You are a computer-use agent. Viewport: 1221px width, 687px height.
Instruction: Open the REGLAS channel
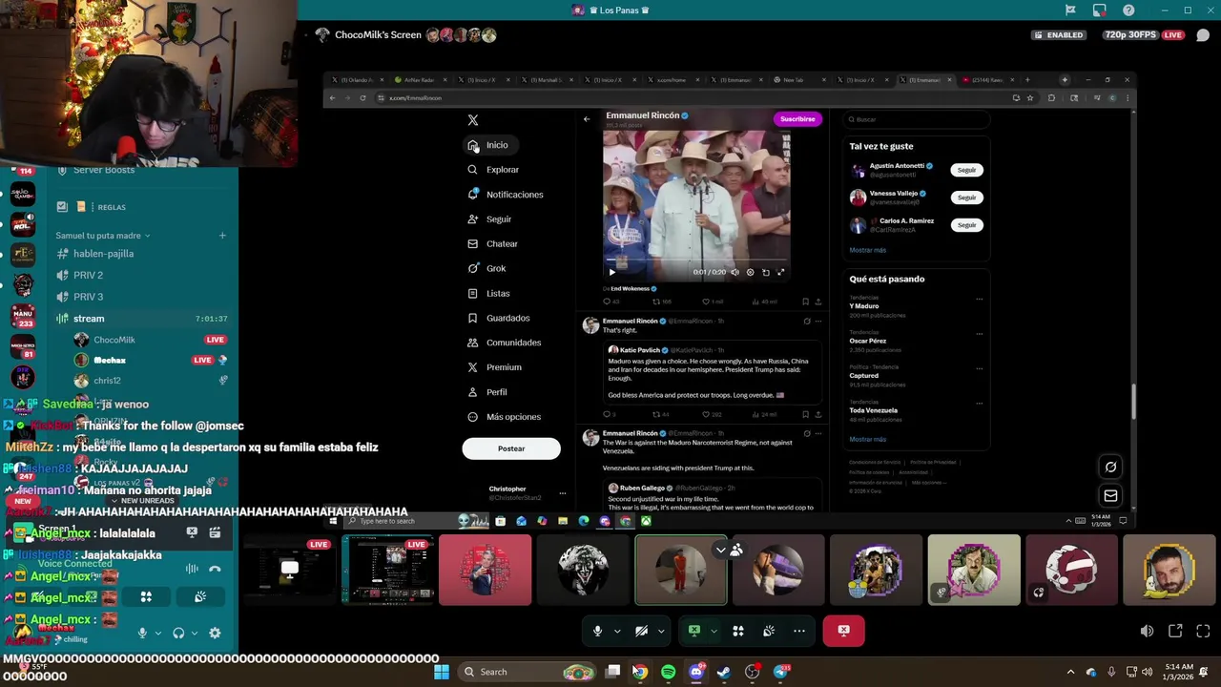click(x=111, y=207)
